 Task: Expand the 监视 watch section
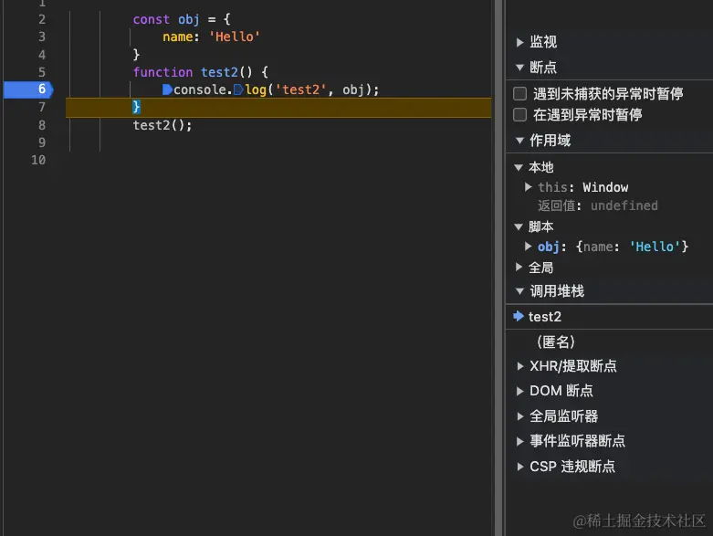519,42
